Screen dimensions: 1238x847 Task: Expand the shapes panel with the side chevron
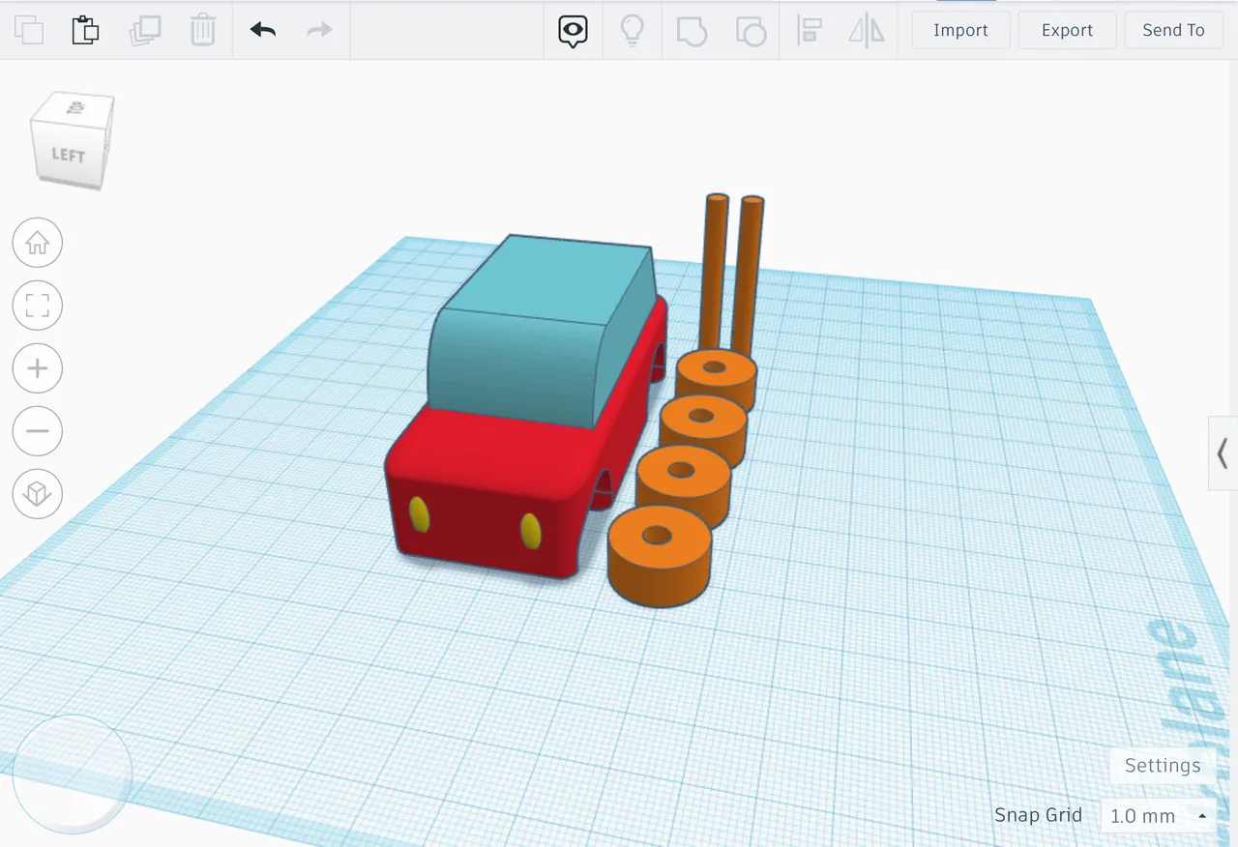[1221, 454]
